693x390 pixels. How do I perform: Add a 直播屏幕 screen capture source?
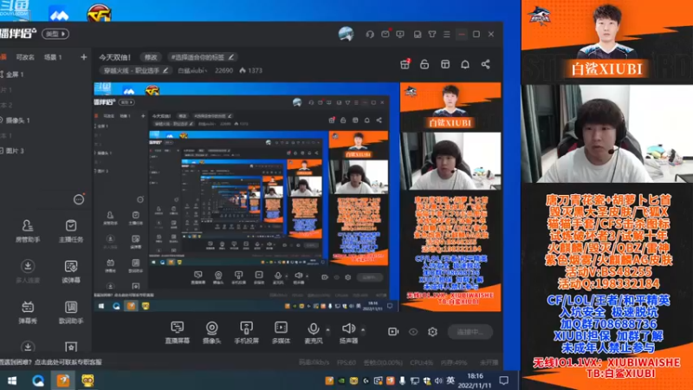(x=178, y=333)
